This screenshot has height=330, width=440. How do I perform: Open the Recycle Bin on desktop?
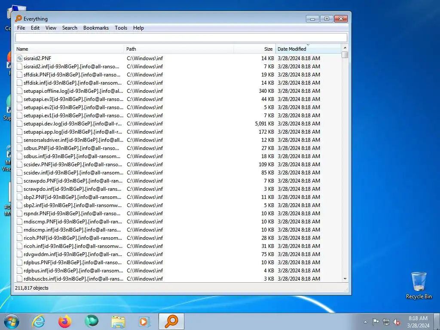point(419,285)
